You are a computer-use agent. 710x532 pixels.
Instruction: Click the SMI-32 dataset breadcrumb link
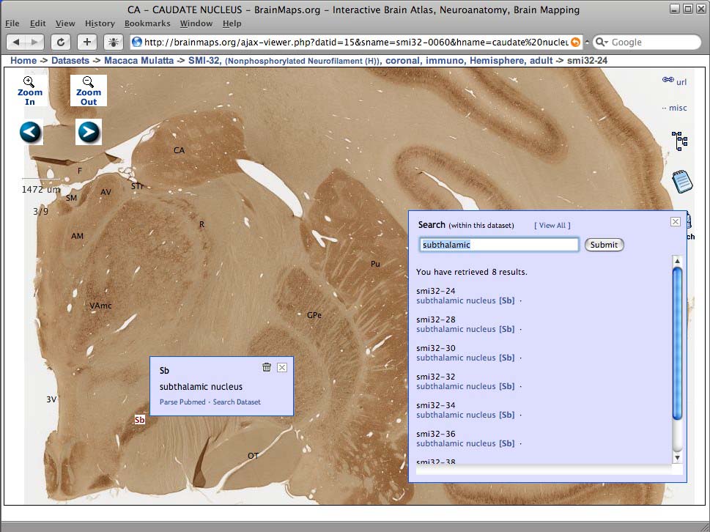[371, 61]
